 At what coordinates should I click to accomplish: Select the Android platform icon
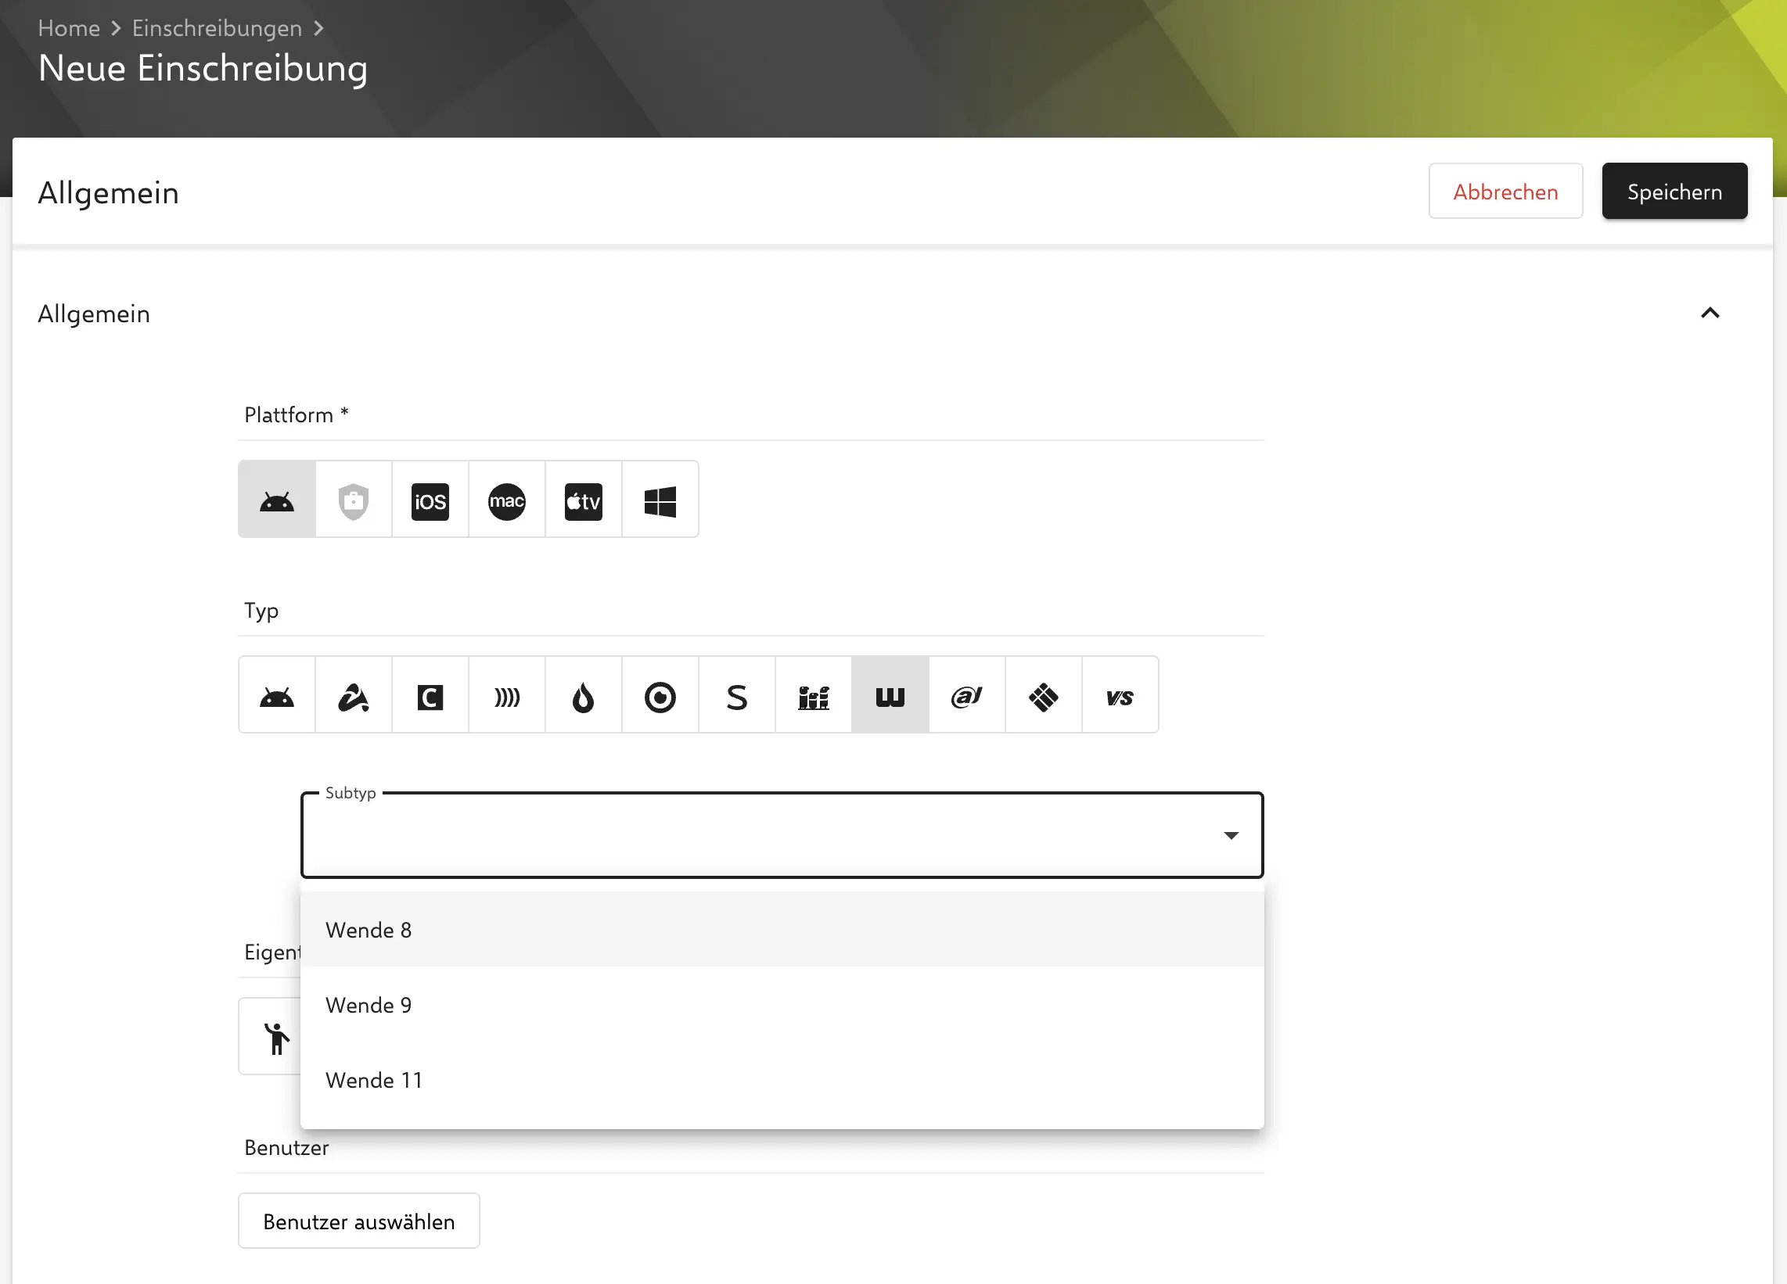(276, 500)
